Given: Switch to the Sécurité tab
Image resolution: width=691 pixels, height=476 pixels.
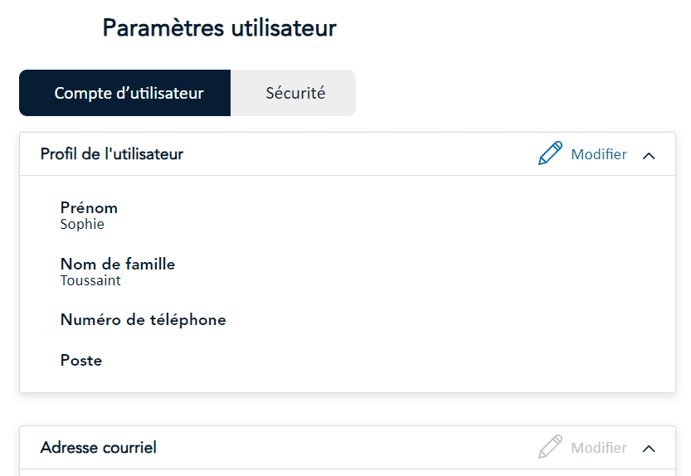Looking at the screenshot, I should pos(294,93).
